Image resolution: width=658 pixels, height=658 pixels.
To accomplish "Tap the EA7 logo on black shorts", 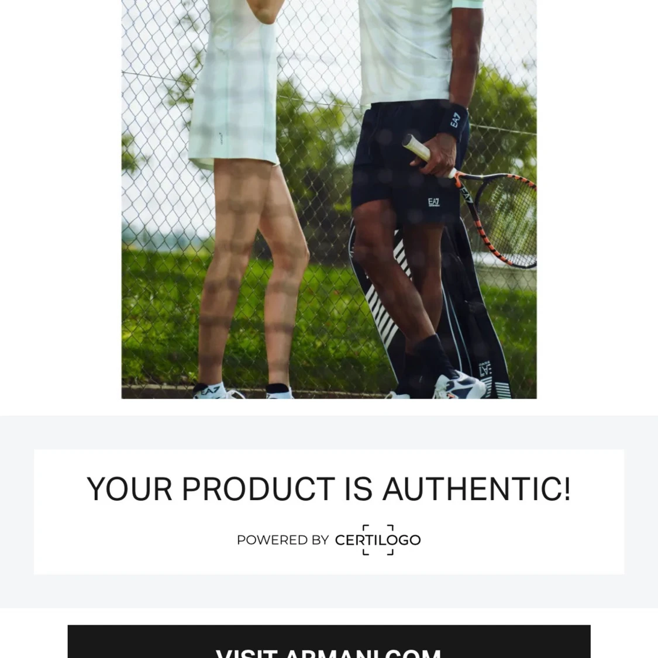I will [x=433, y=203].
